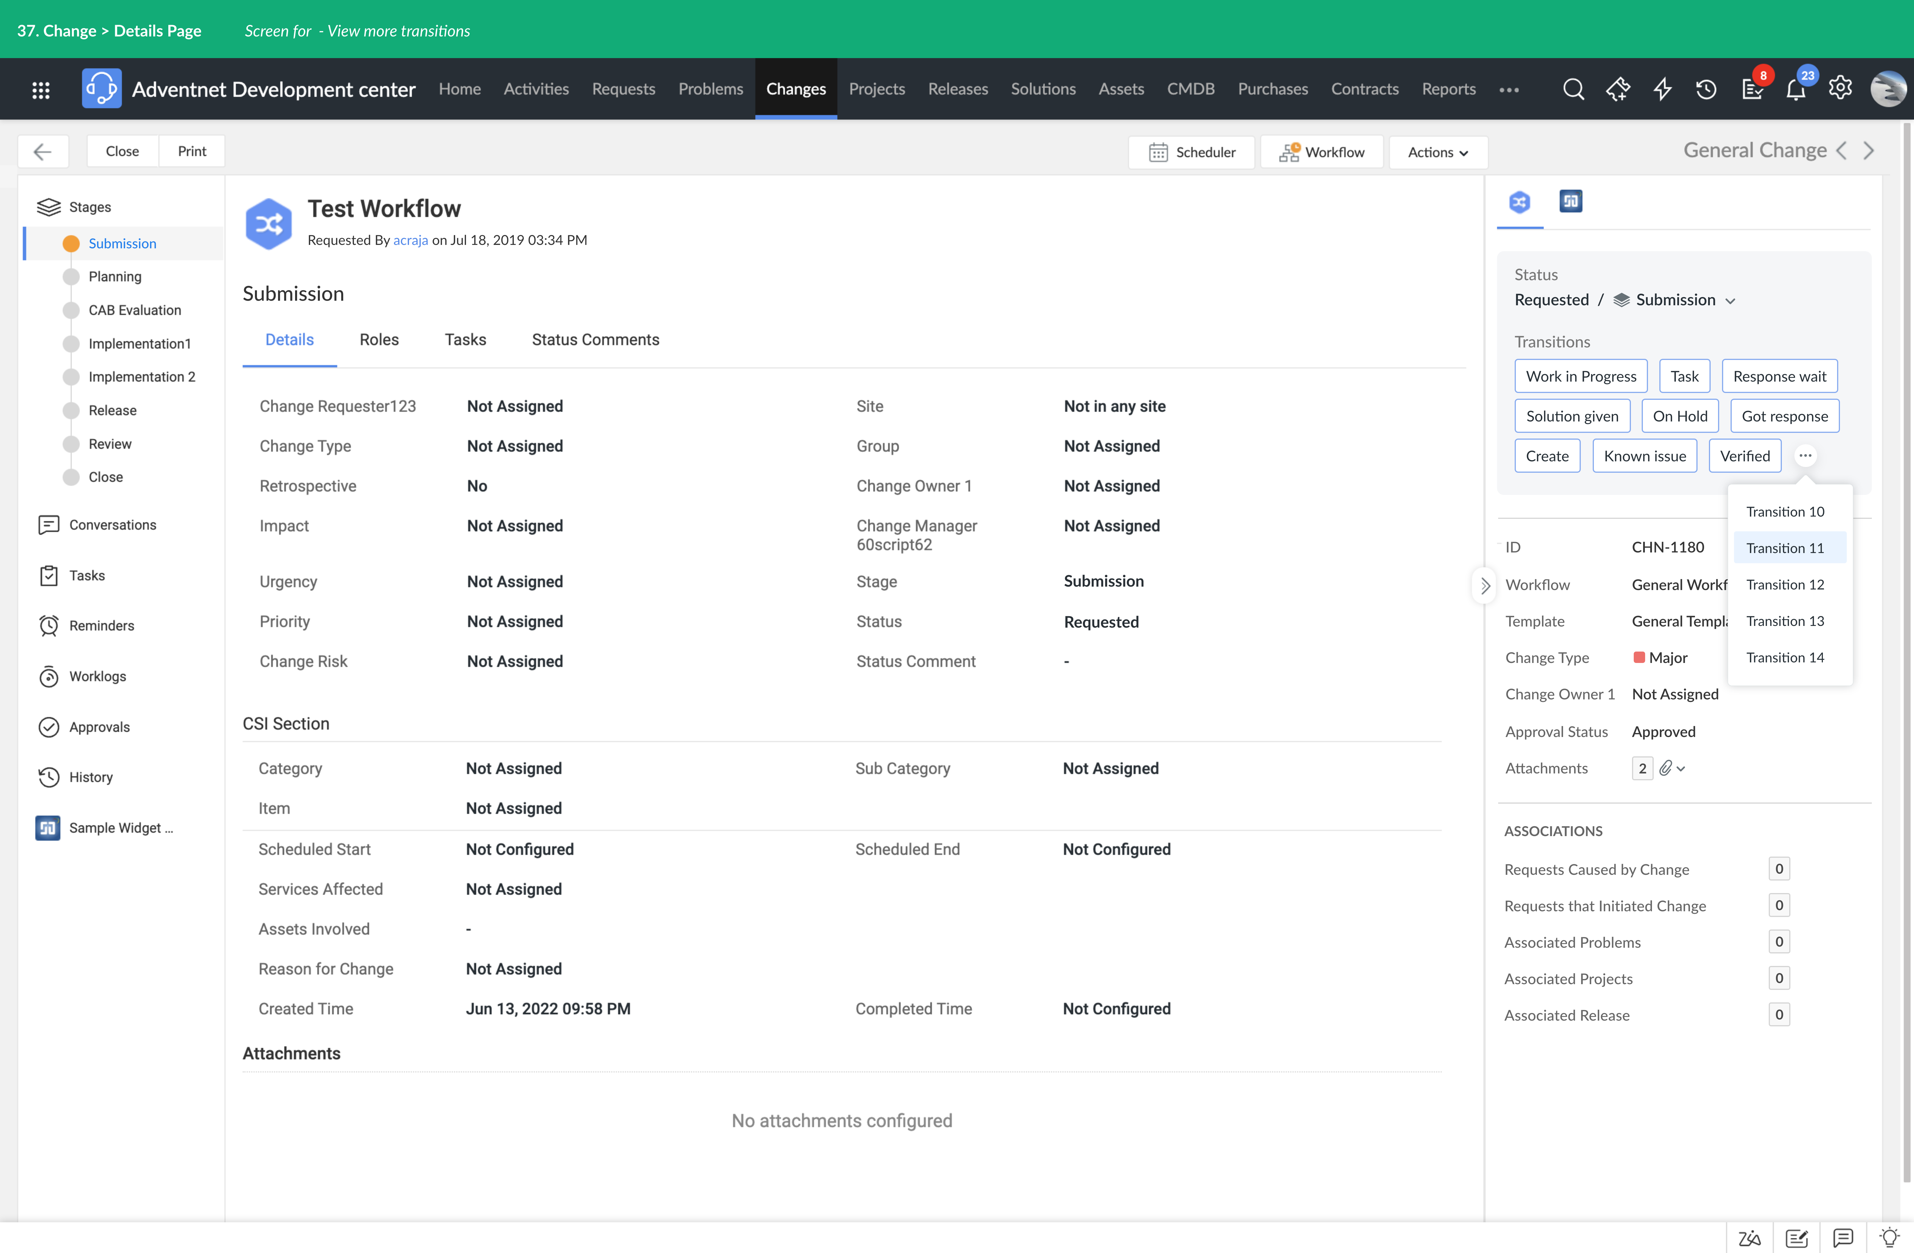1914x1253 pixels.
Task: Select the Release stage
Action: point(113,411)
